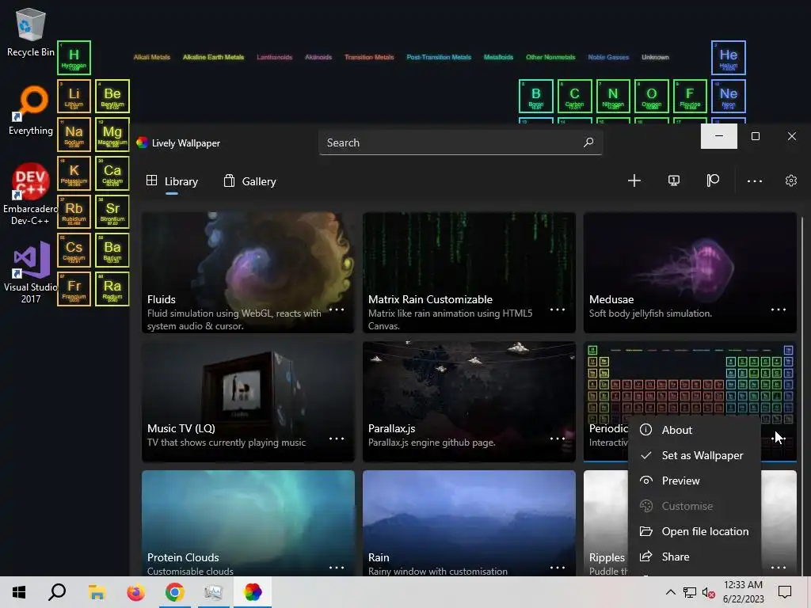This screenshot has height=608, width=811.
Task: Switch to the Gallery tab
Action: (249, 181)
